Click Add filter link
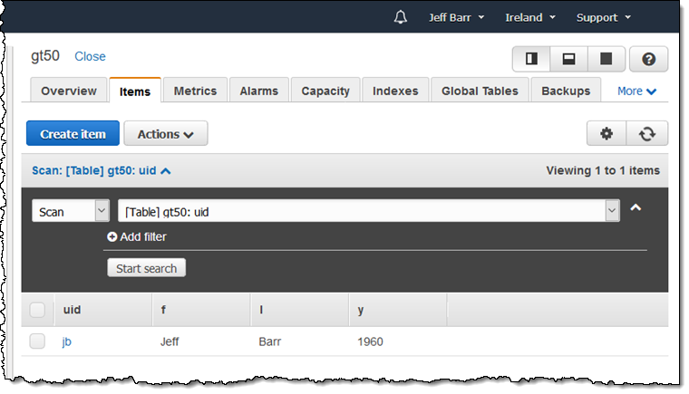Screen dimensions: 689x394 (137, 237)
